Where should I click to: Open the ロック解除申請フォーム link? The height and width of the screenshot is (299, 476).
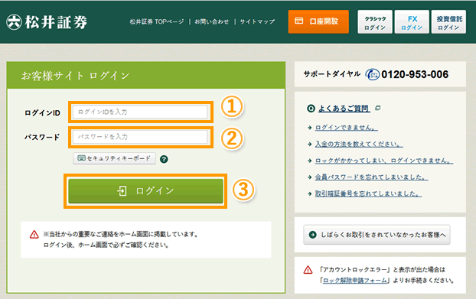point(355,281)
